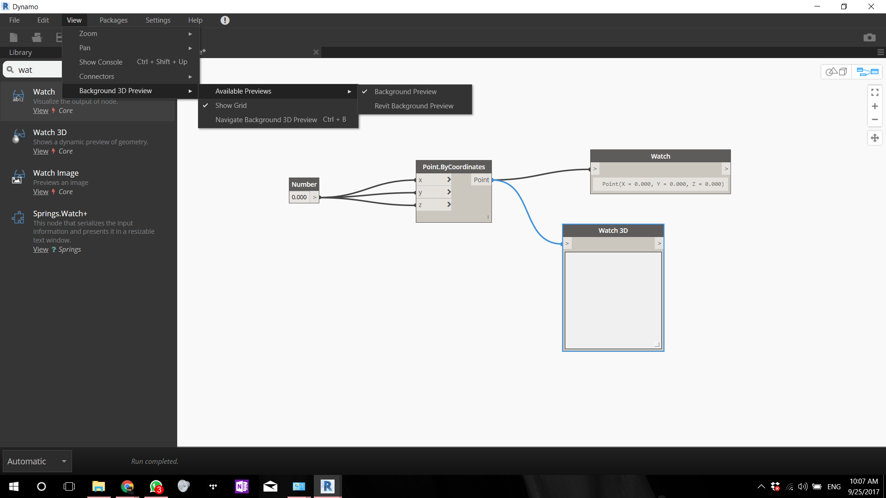Expand the Zoom submenu
This screenshot has width=886, height=498.
coord(131,34)
